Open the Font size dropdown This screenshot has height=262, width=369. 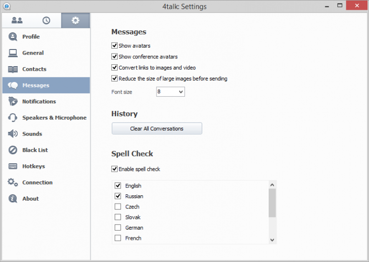(170, 92)
